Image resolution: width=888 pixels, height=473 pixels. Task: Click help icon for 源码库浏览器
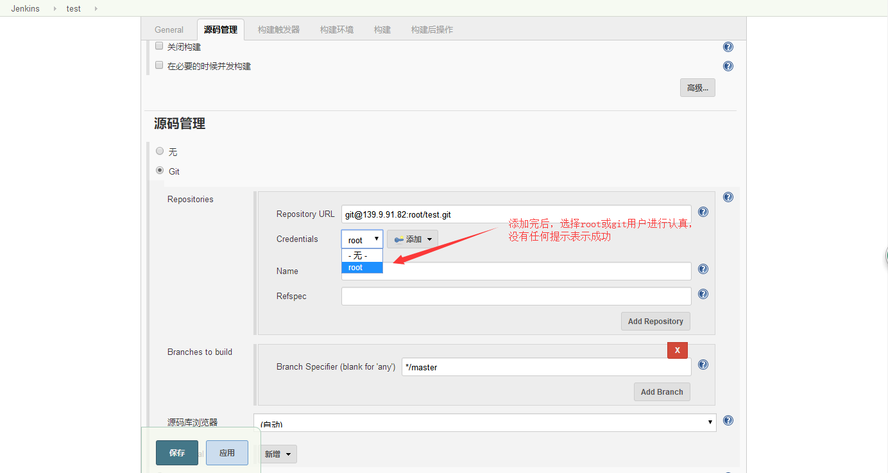pyautogui.click(x=728, y=420)
